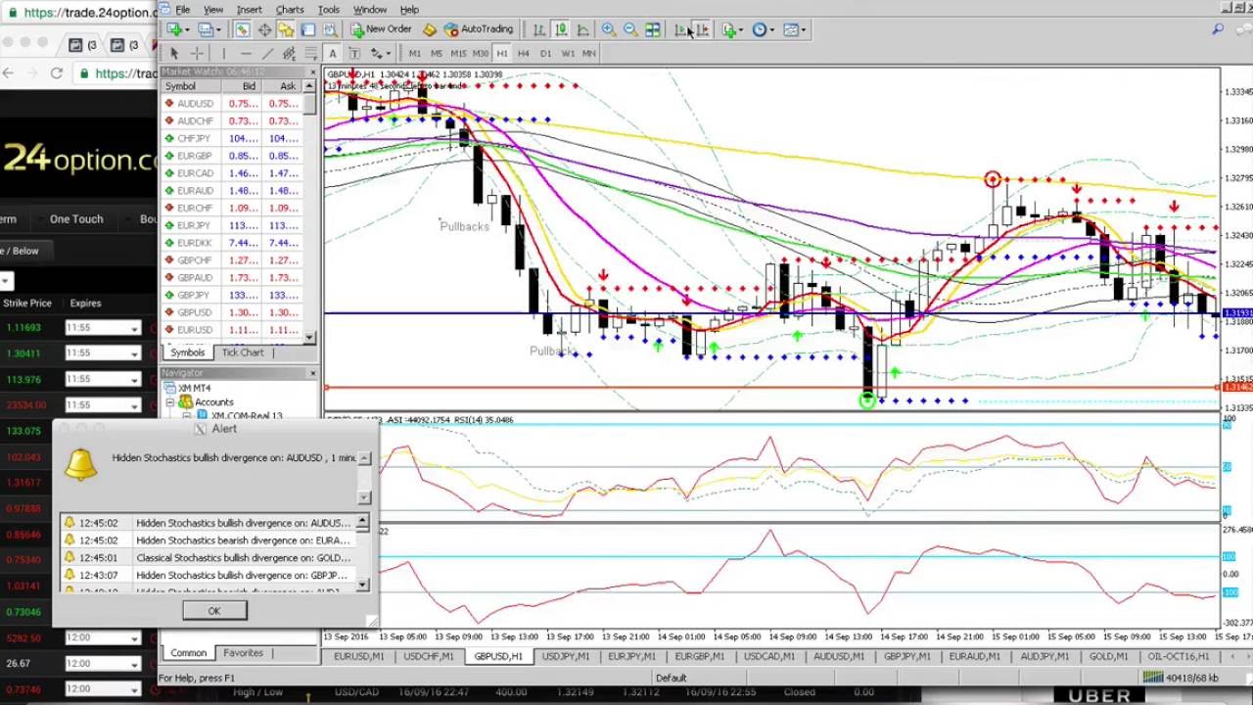Open the MetaEditor book icon
Viewport: 1253px width, 705px height.
coord(429,29)
